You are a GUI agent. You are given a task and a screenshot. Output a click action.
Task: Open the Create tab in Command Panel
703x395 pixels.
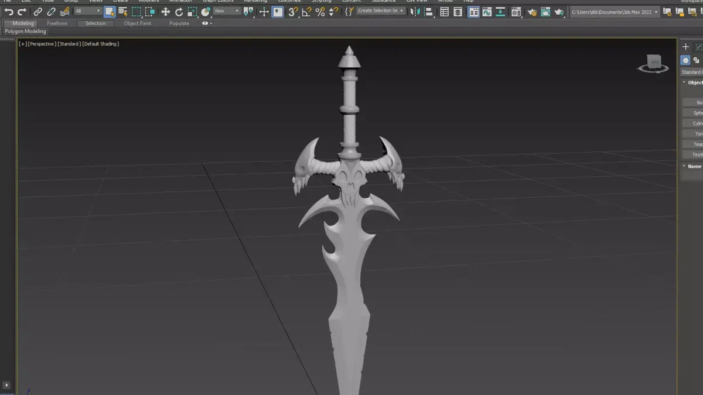coord(686,47)
